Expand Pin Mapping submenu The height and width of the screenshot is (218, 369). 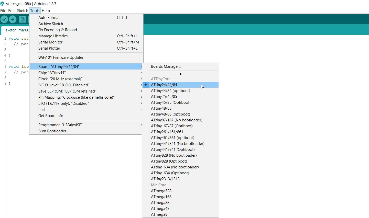[x=86, y=97]
